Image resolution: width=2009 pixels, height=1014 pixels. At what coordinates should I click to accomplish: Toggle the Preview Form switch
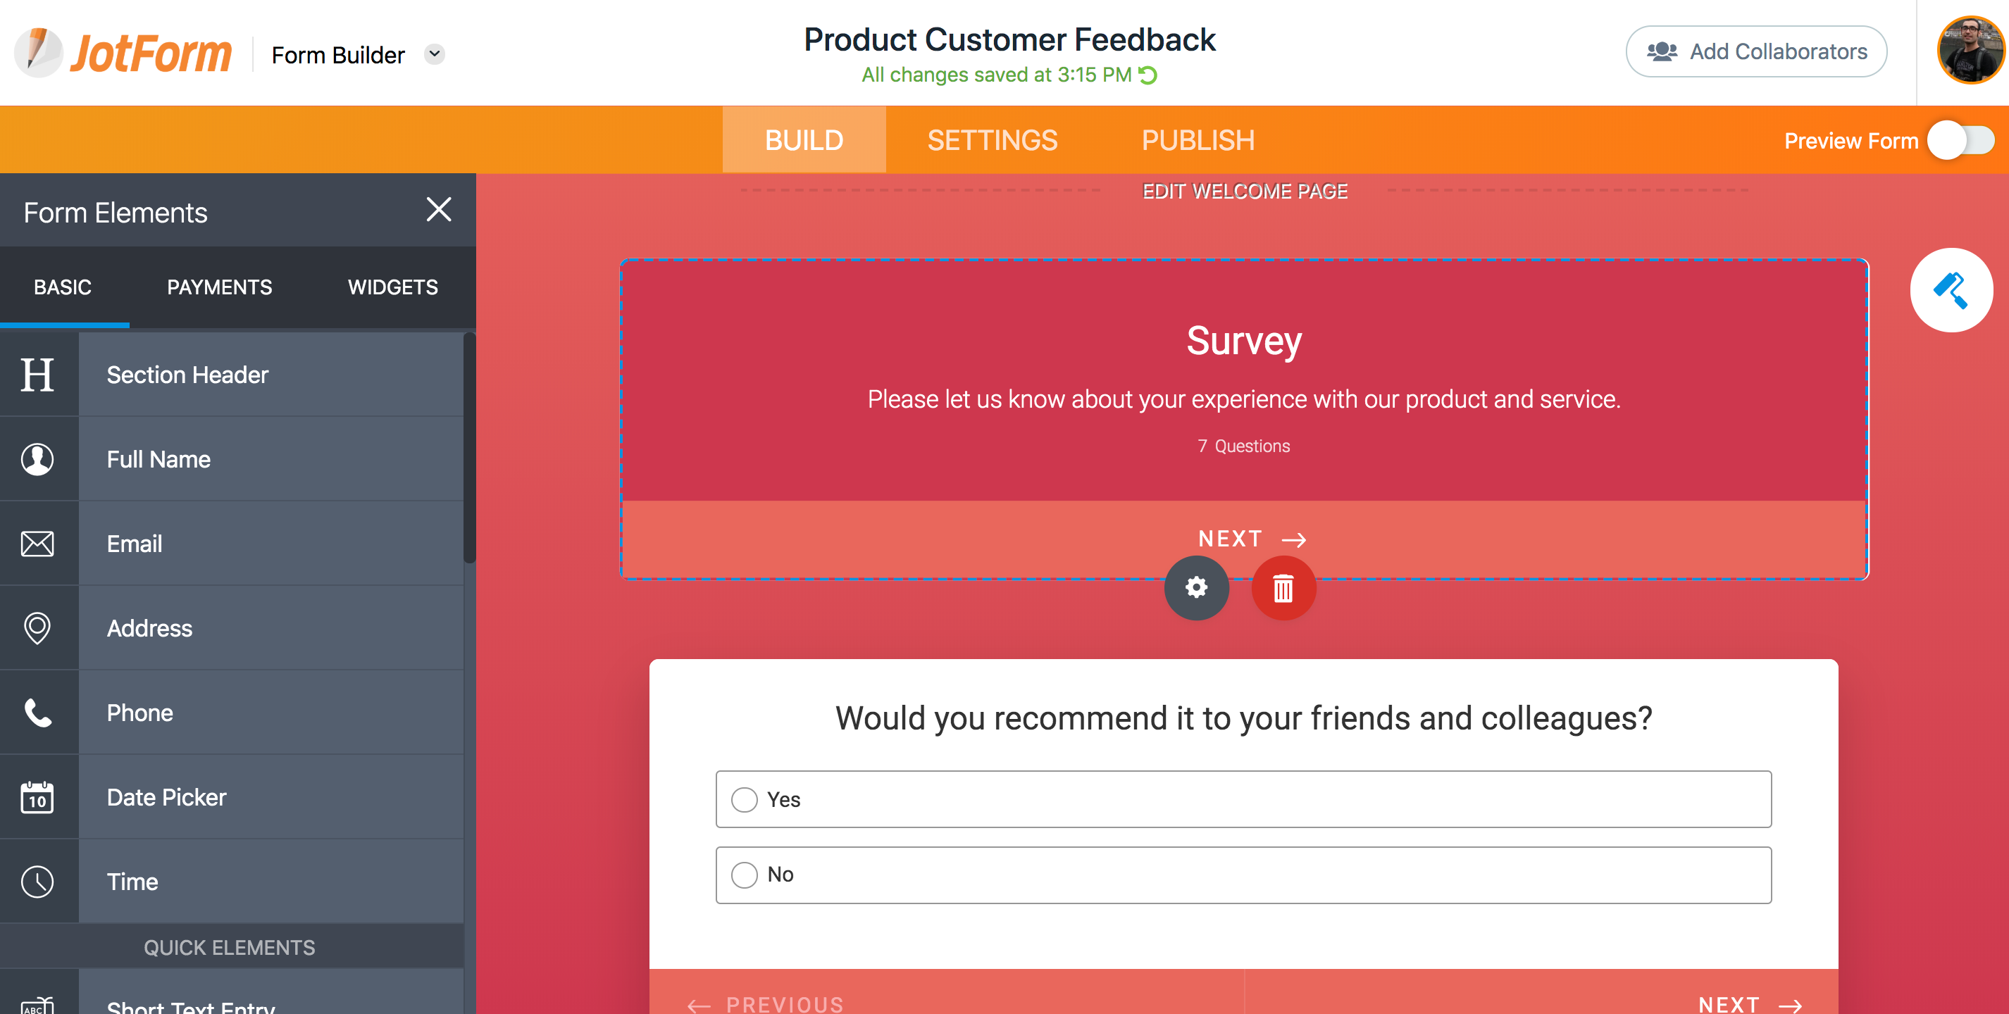click(1960, 141)
